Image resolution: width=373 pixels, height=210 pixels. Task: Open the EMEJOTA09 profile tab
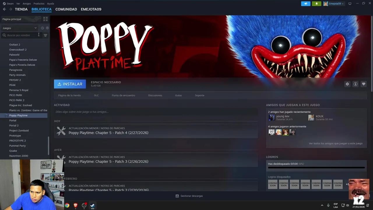coord(91,9)
